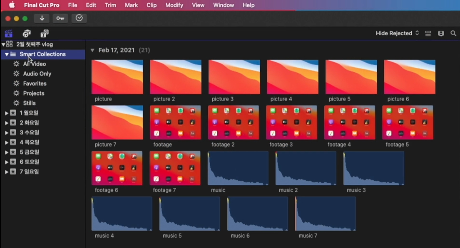Image resolution: width=460 pixels, height=248 pixels.
Task: Expand the 5 금요일 event triangle
Action: click(7, 152)
